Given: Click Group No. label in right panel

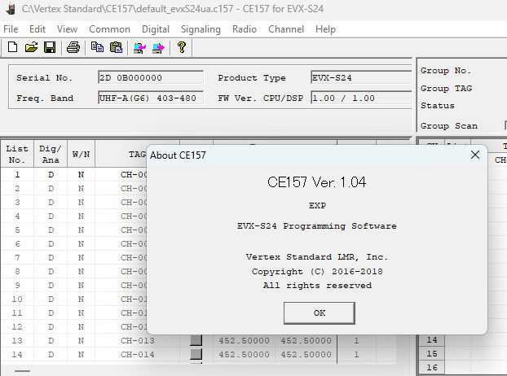Looking at the screenshot, I should 446,70.
